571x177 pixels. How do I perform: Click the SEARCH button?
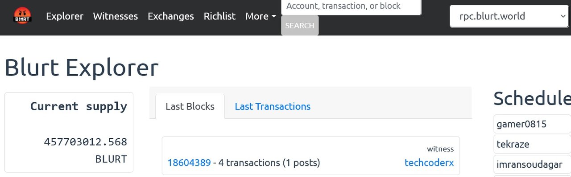pos(300,25)
